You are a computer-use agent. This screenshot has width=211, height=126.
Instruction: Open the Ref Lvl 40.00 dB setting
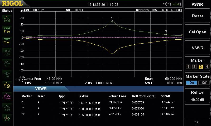[197, 96]
